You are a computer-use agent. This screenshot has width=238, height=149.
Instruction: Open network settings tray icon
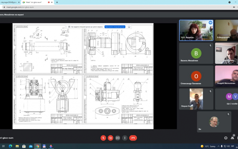225,146
